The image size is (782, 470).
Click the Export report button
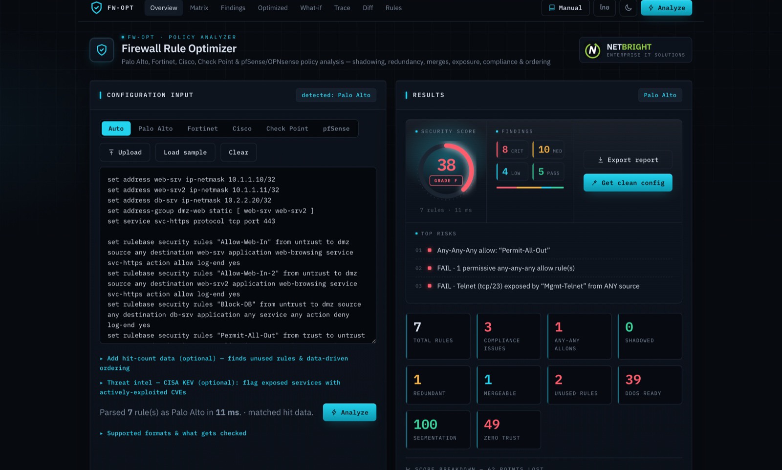tap(628, 160)
